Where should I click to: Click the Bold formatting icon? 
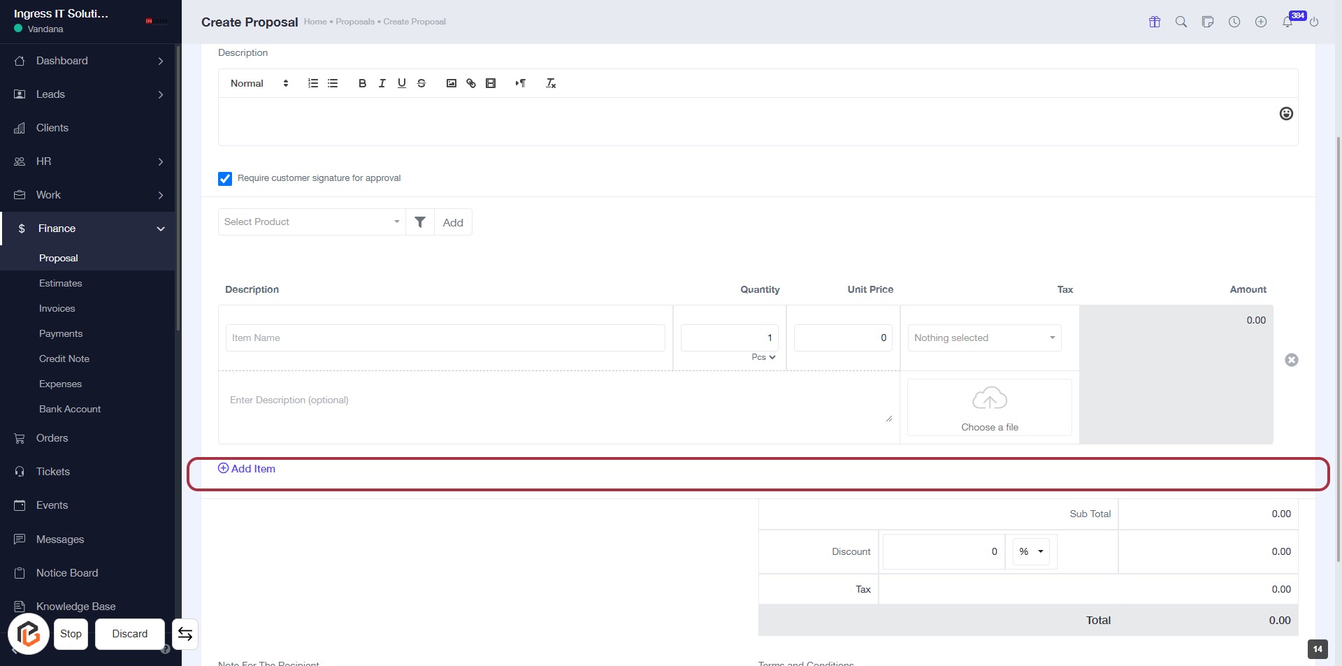pyautogui.click(x=362, y=83)
